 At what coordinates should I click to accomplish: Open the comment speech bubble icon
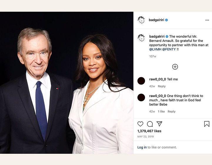coord(150,124)
